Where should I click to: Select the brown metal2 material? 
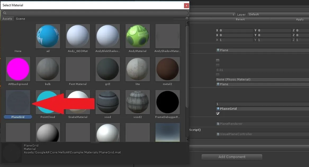[168, 69]
